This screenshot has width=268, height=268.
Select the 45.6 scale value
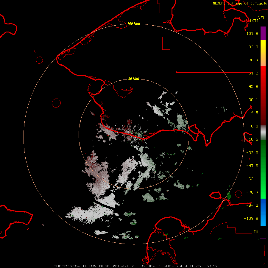253,86
